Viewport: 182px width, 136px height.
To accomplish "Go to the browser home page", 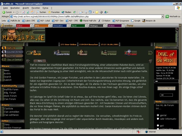I will pos(32,12).
